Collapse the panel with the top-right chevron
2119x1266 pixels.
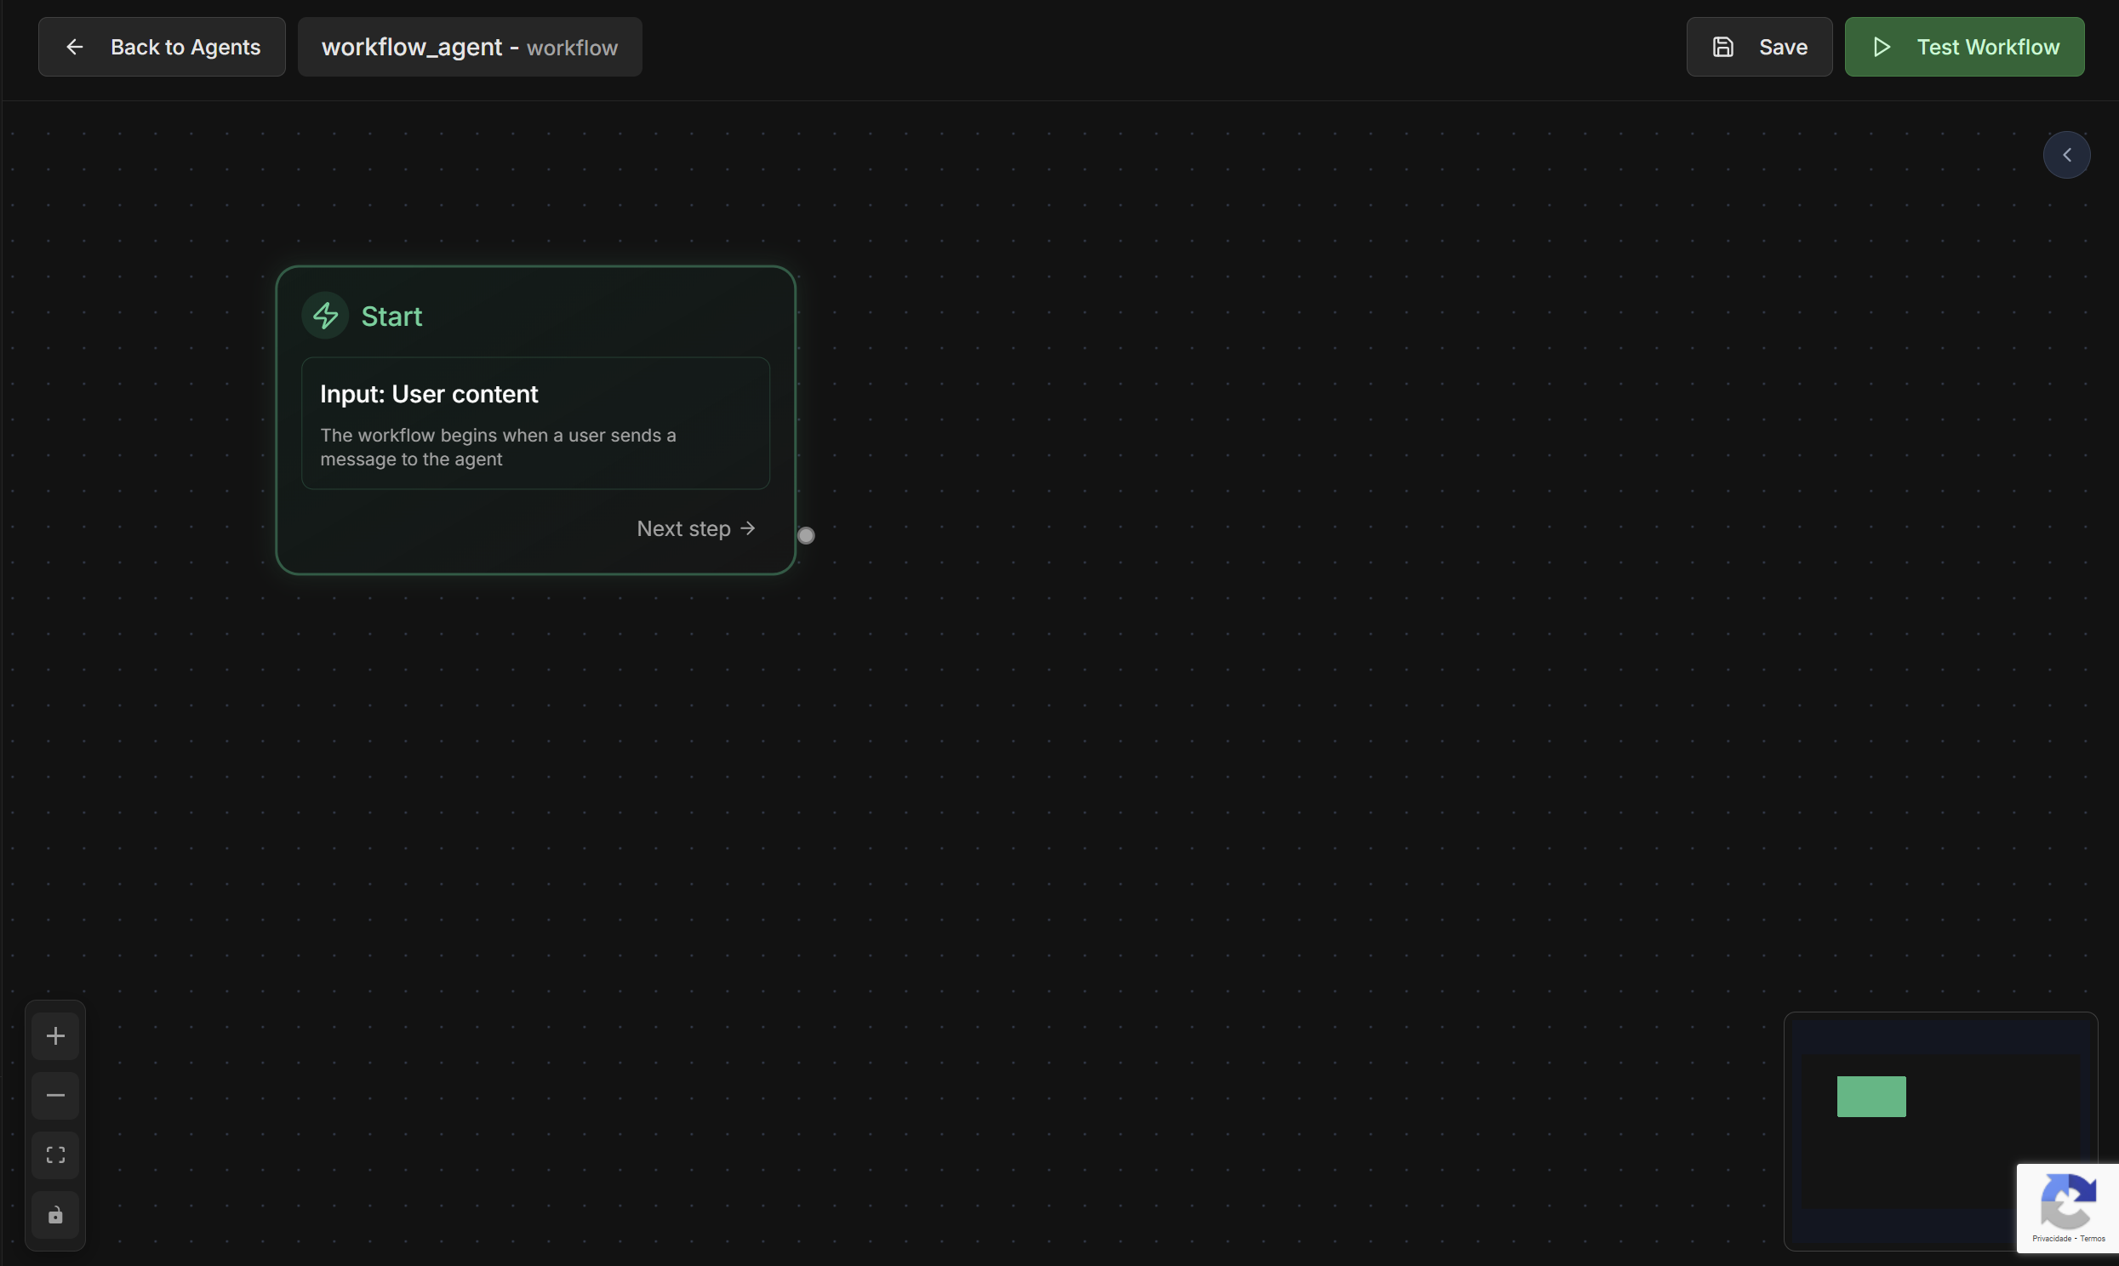[2066, 154]
